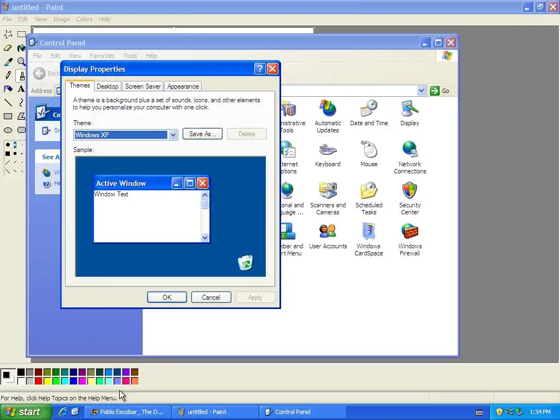This screenshot has width=560, height=420.
Task: Pick the straight Line tool
Action: pos(8,102)
